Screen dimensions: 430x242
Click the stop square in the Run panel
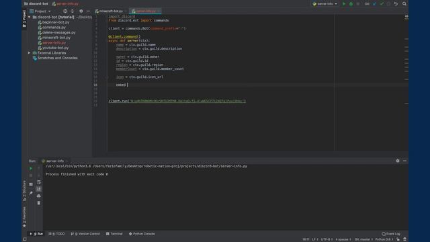point(31,175)
